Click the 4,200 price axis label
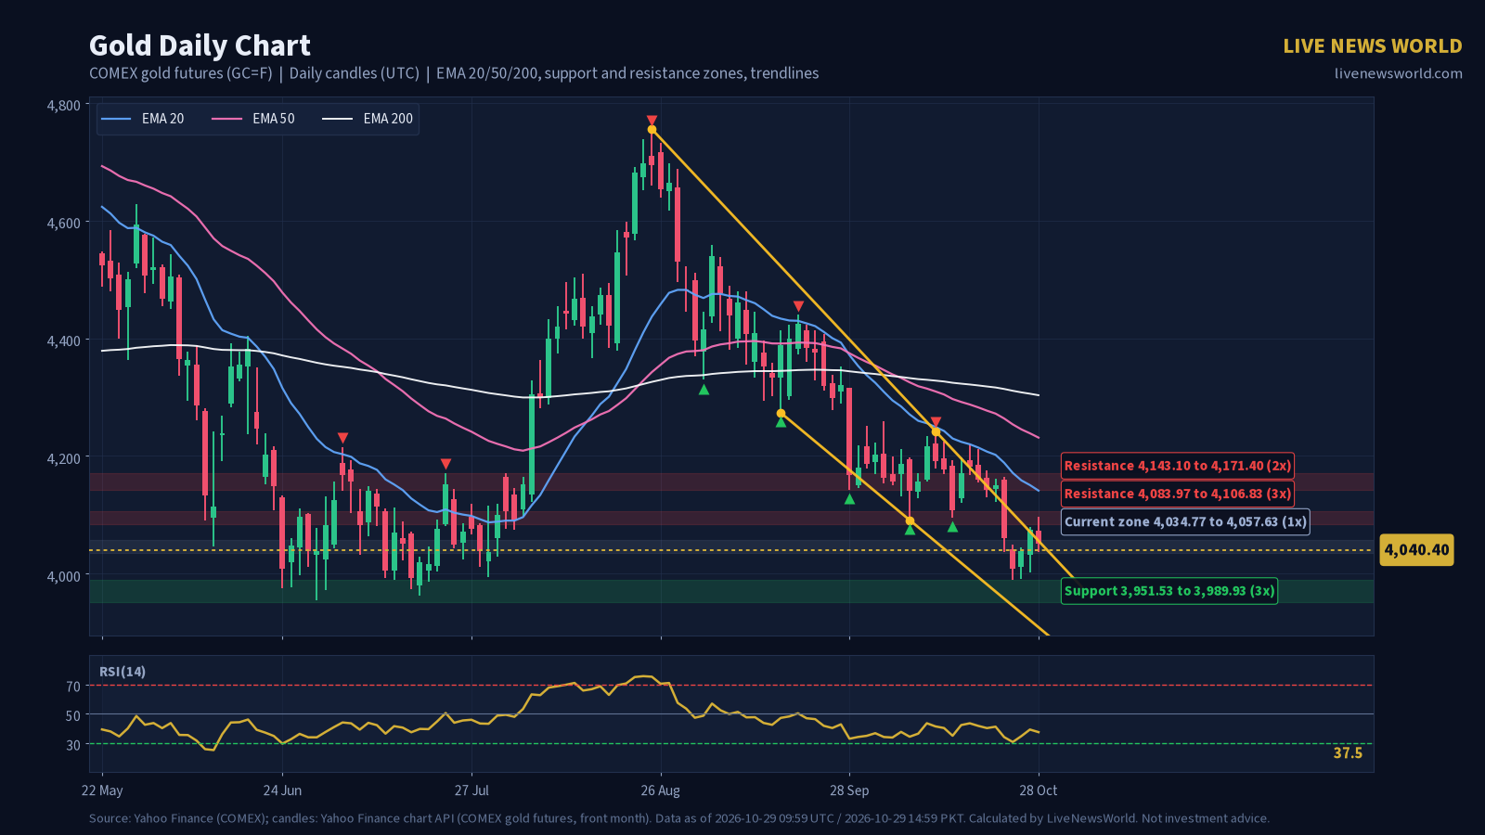Screen dimensions: 1485x835 [x=64, y=458]
